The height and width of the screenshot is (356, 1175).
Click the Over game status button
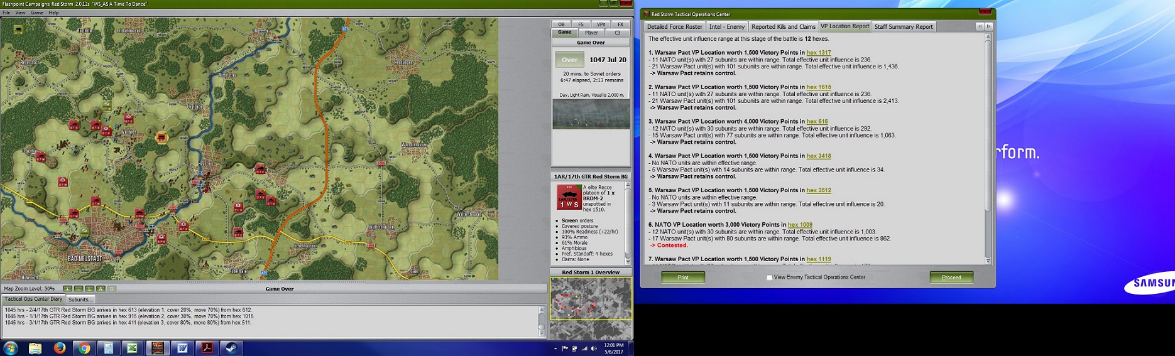[569, 60]
